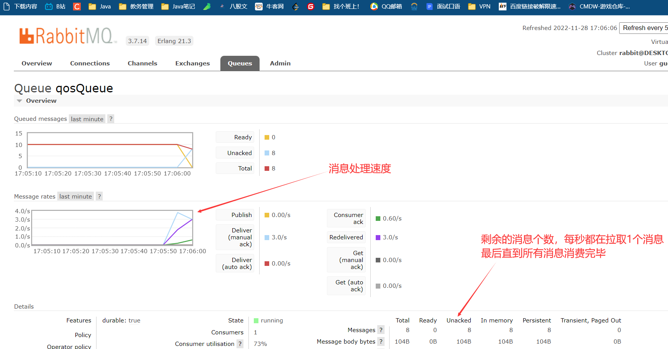Go to the Overview tab
Screen dimensions: 668x349
[37, 63]
